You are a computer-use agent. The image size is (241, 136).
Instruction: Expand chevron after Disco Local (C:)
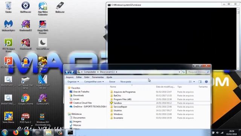coord(116,72)
